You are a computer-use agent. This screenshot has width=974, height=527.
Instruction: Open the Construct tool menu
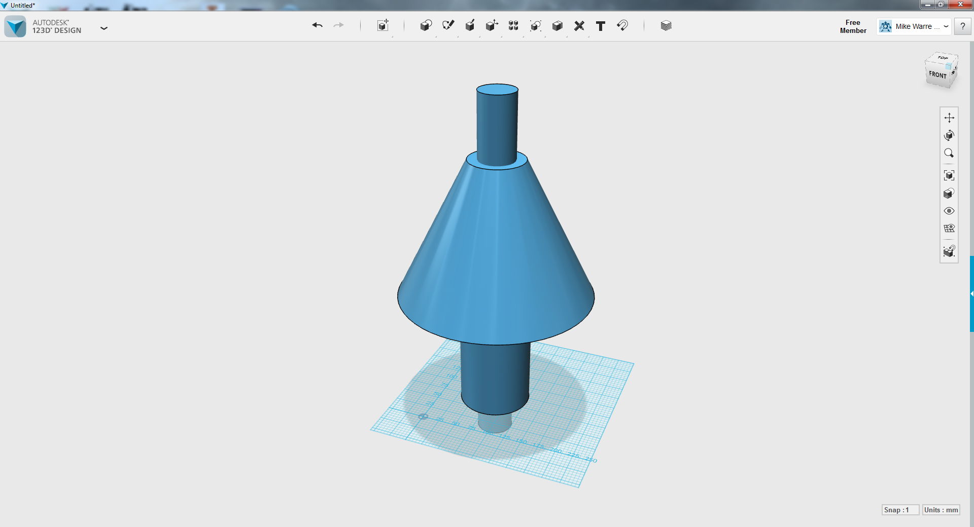(470, 25)
